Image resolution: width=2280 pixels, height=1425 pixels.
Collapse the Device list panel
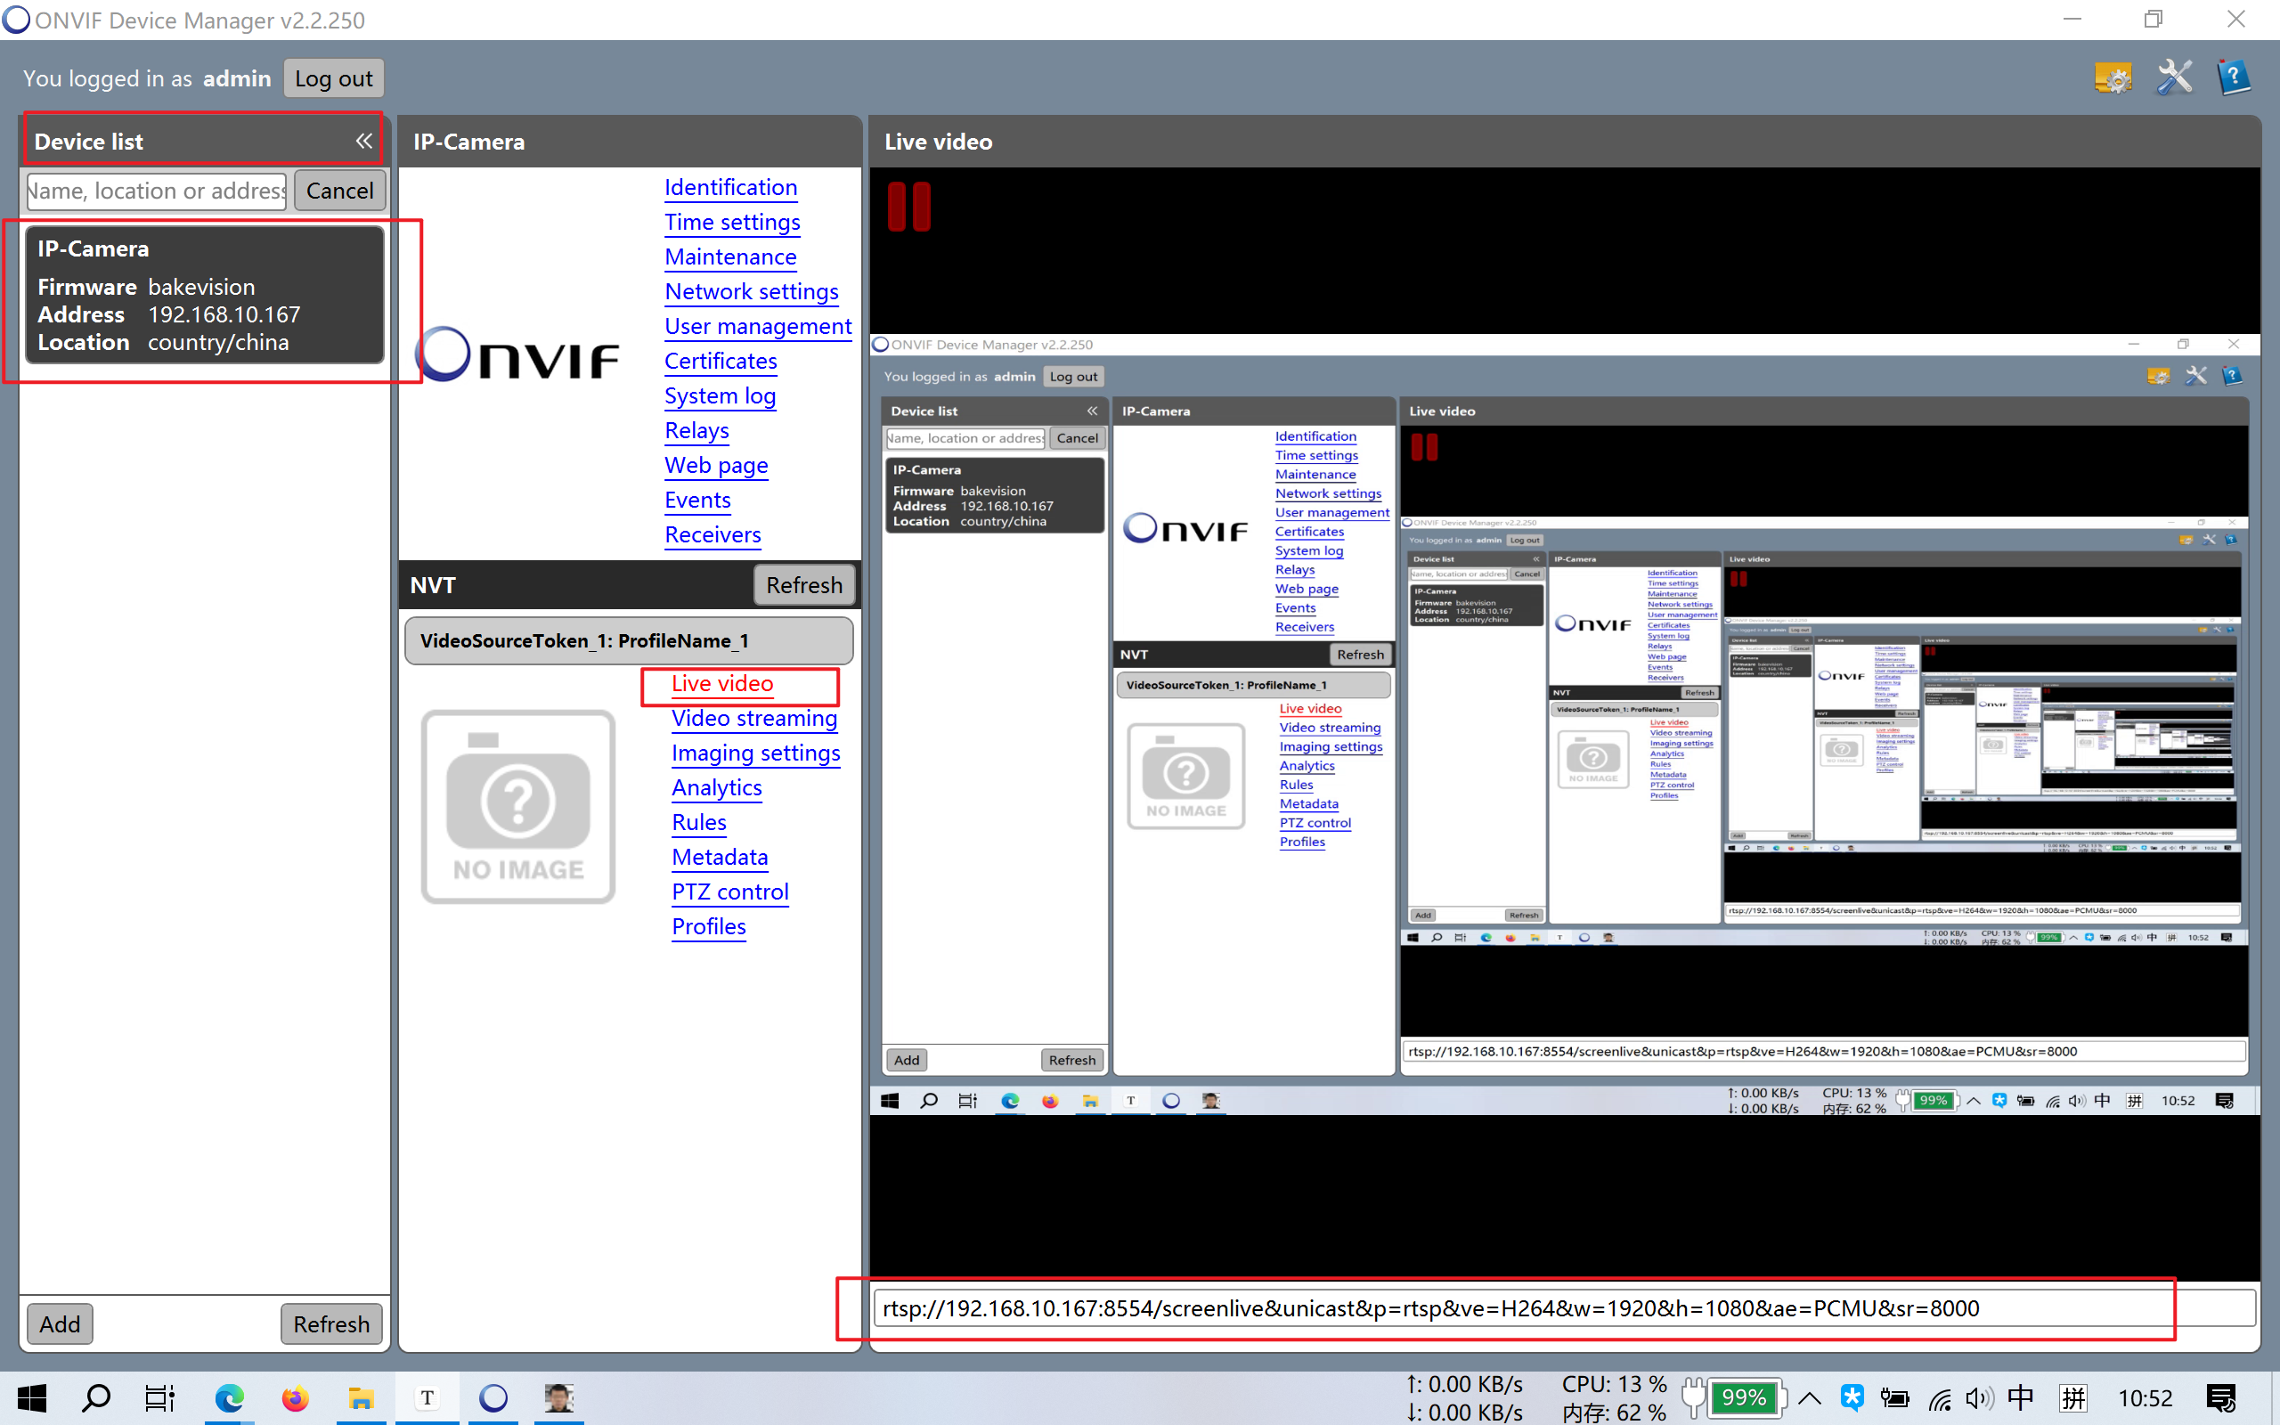(x=363, y=141)
